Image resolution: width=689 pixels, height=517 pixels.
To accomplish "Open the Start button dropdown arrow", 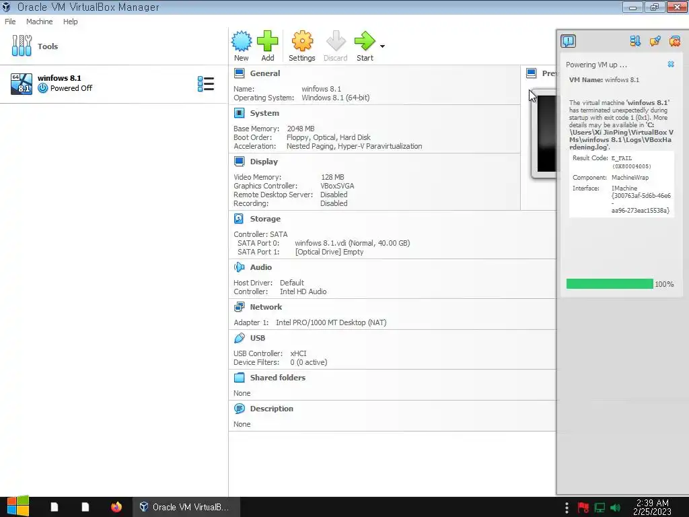I will click(382, 46).
